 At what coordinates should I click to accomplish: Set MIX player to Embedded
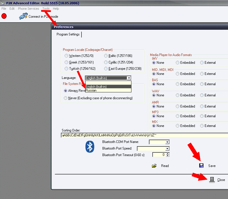pos(177,126)
